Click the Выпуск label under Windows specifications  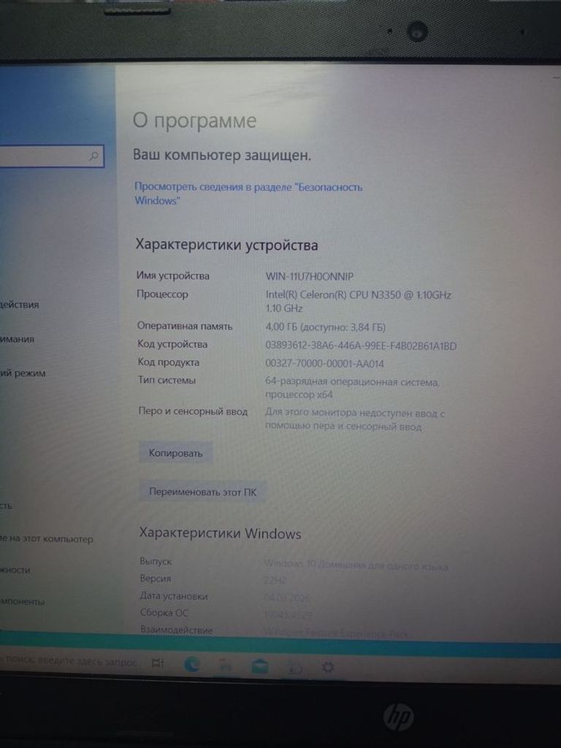156,562
